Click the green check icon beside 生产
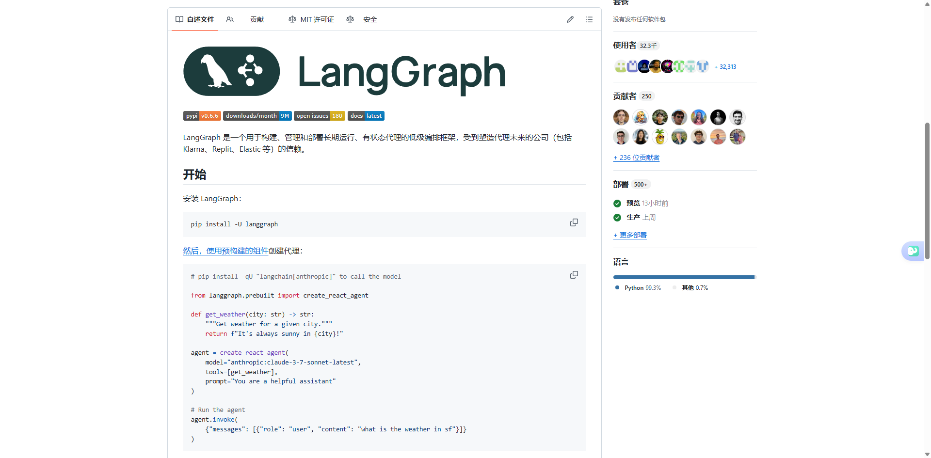This screenshot has height=458, width=931. [x=617, y=218]
